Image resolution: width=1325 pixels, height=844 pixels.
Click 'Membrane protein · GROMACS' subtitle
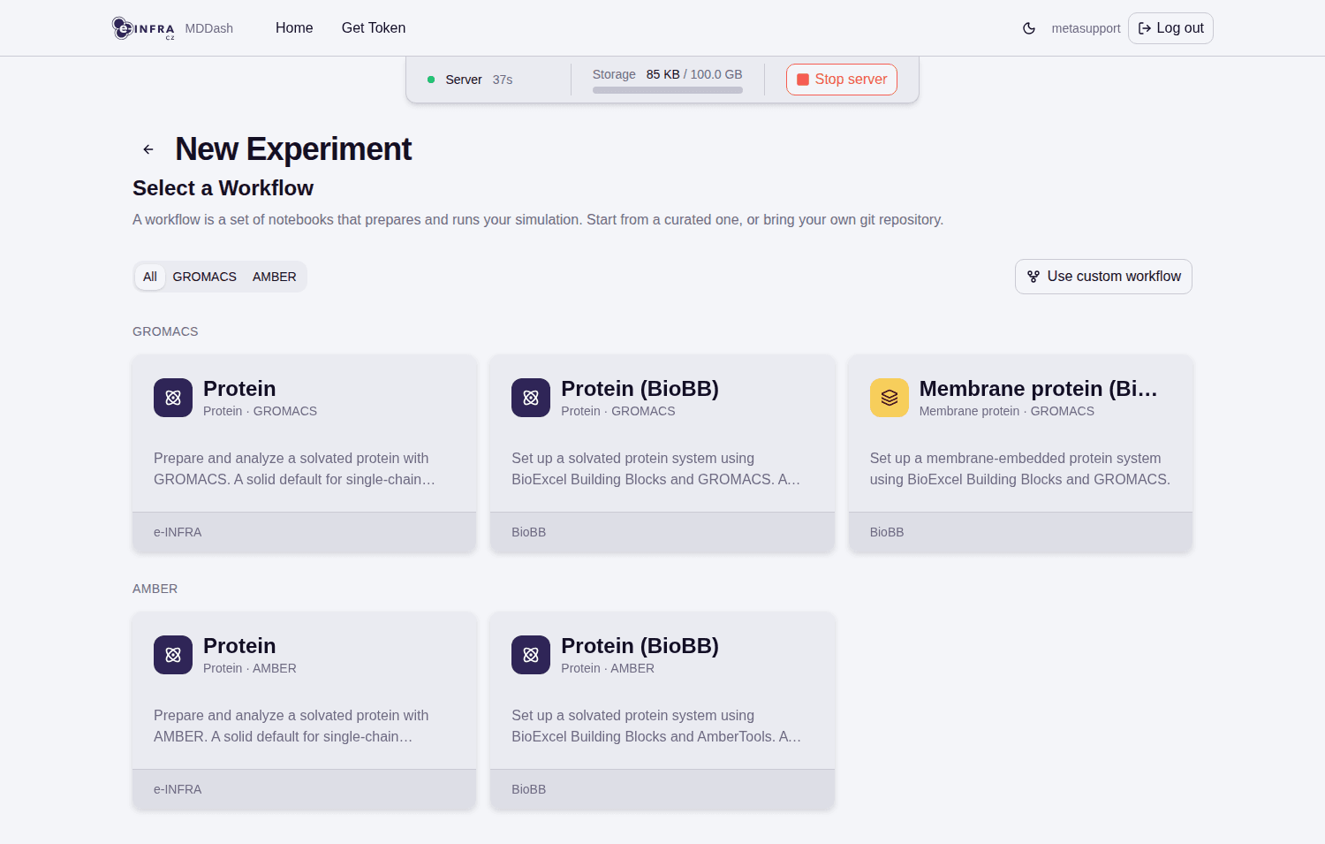tap(1007, 411)
